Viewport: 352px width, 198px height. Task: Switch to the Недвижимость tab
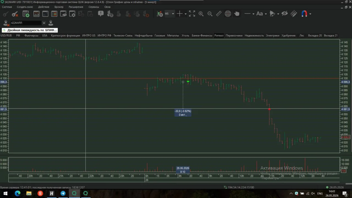click(x=254, y=35)
